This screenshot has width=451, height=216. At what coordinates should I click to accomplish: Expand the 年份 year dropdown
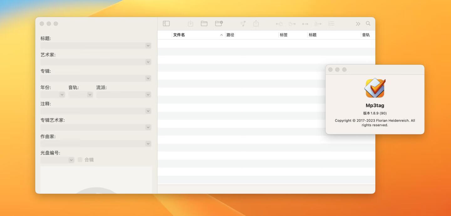[62, 94]
